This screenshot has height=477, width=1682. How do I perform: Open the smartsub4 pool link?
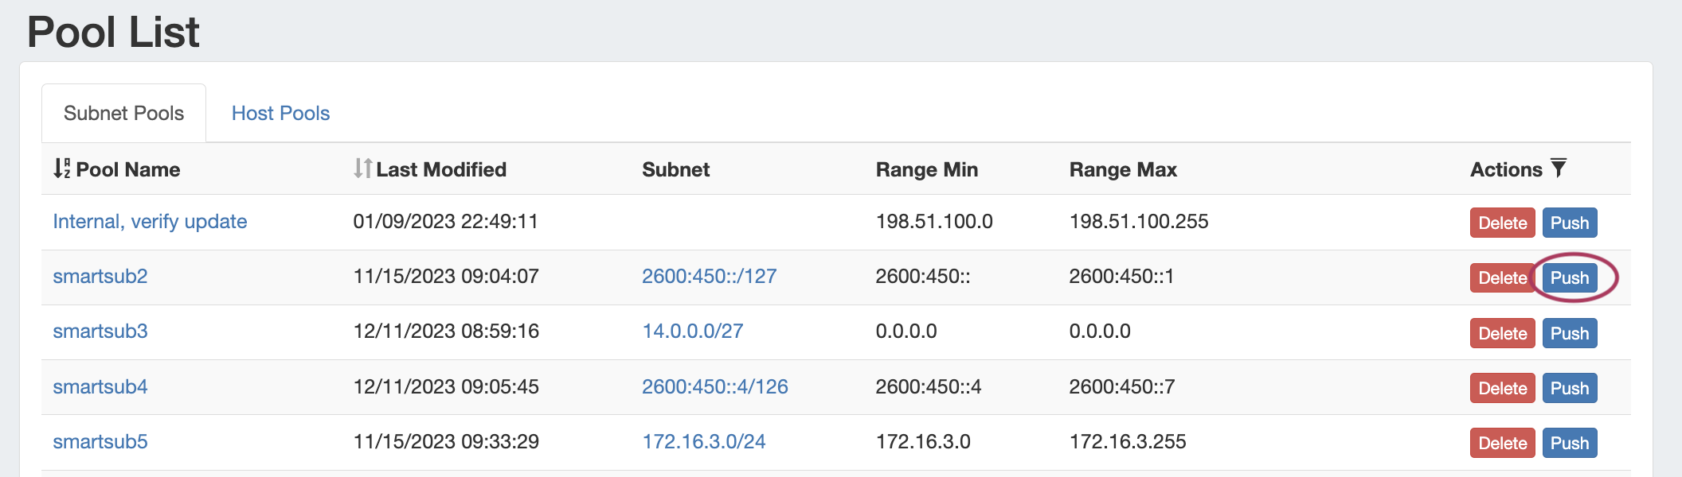coord(100,387)
